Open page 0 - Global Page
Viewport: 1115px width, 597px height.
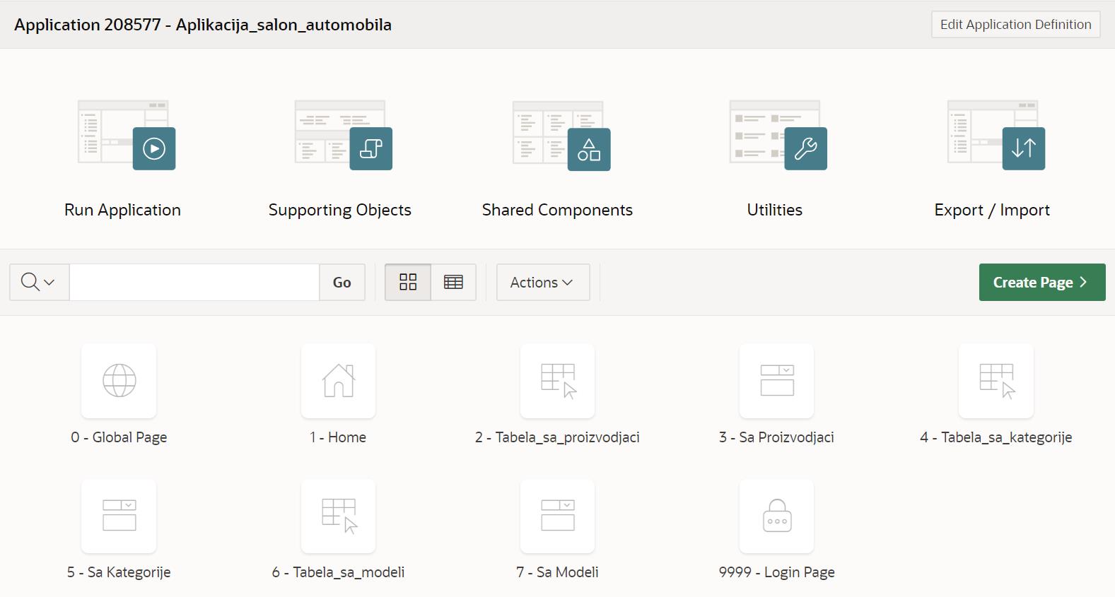(119, 381)
